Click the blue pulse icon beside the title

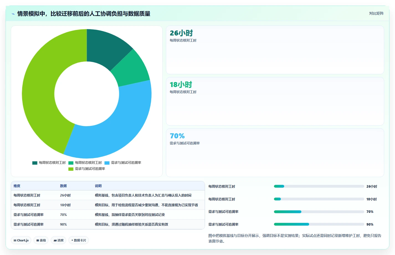click(x=13, y=14)
